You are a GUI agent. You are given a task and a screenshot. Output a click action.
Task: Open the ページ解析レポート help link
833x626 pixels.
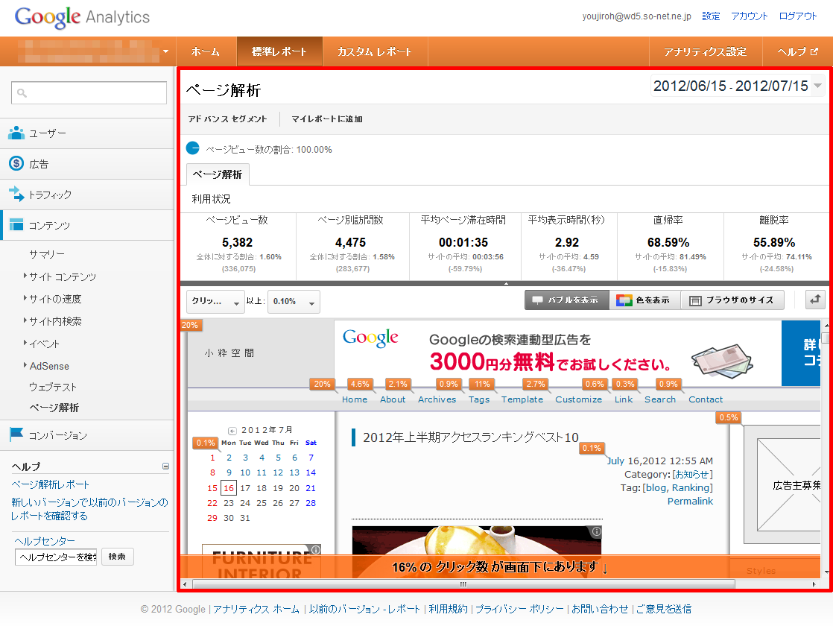tap(51, 484)
